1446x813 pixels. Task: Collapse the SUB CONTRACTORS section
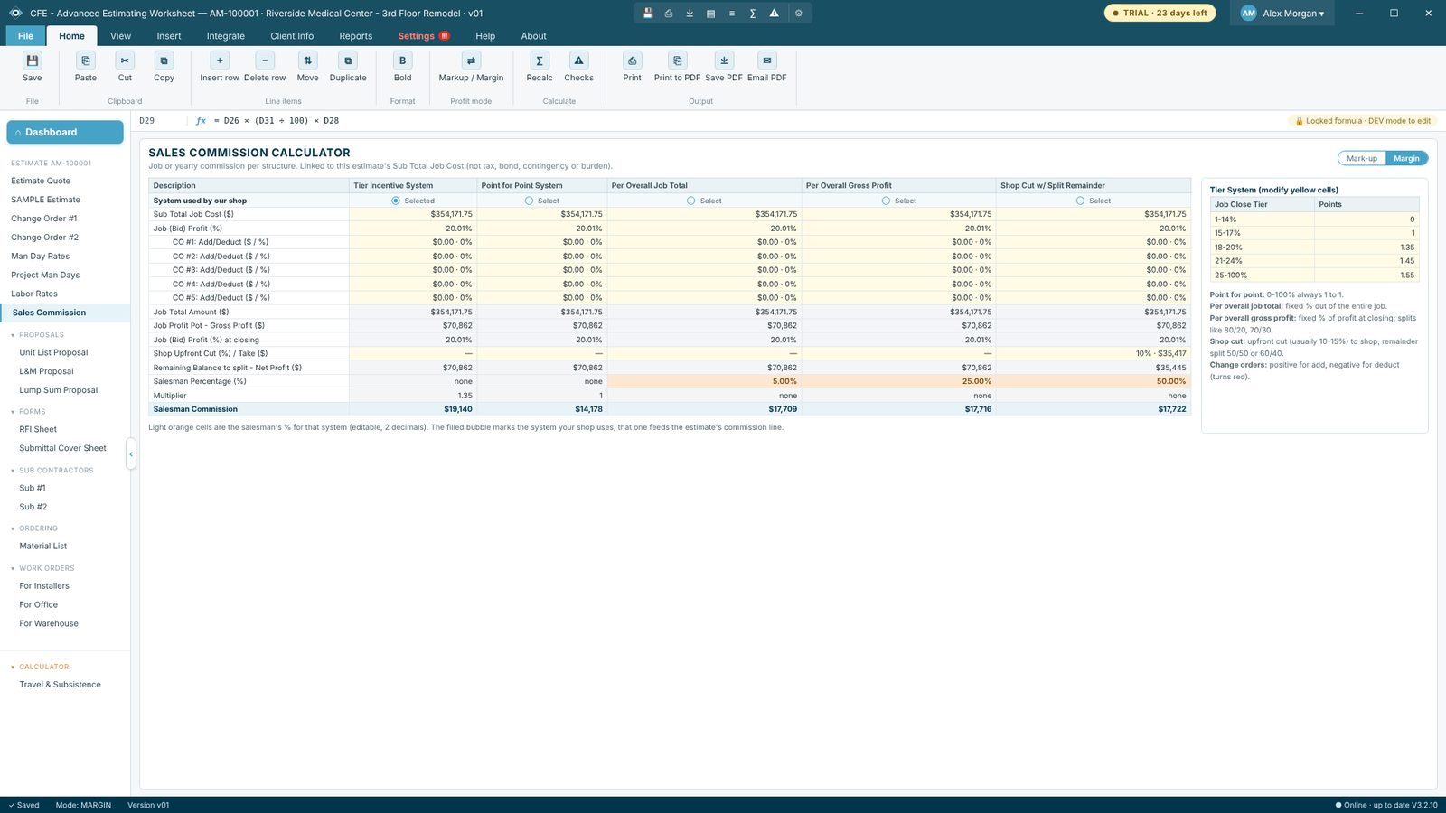13,471
